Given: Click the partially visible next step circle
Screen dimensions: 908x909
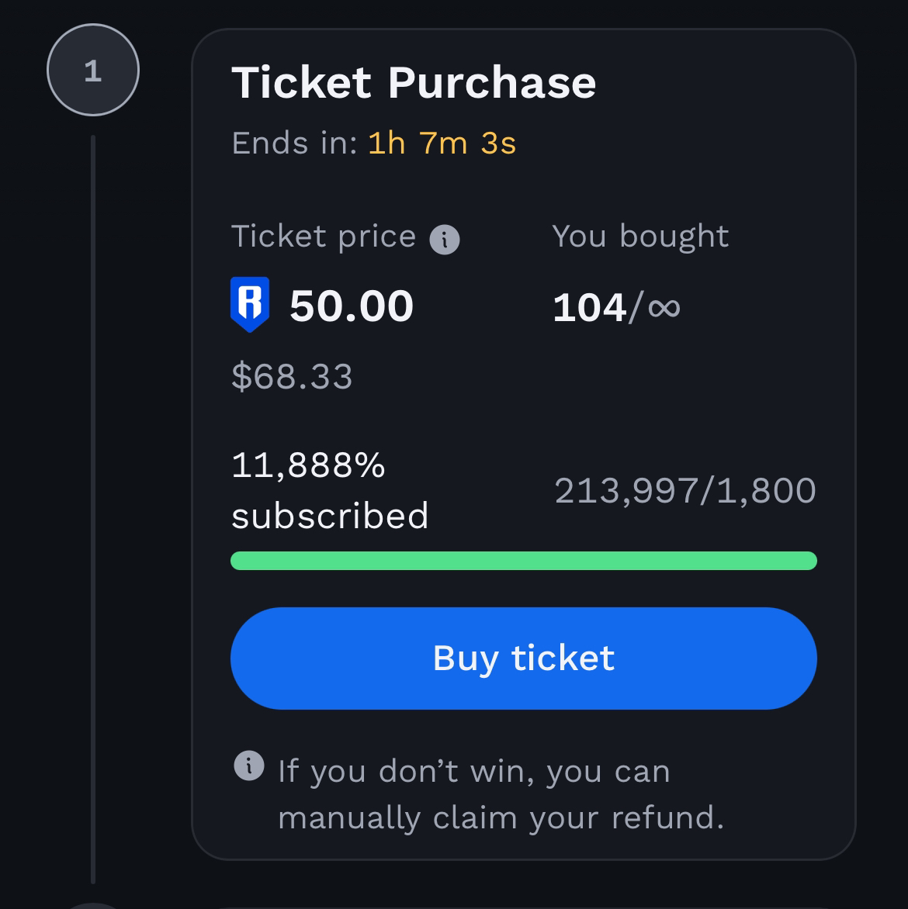Looking at the screenshot, I should point(93,905).
